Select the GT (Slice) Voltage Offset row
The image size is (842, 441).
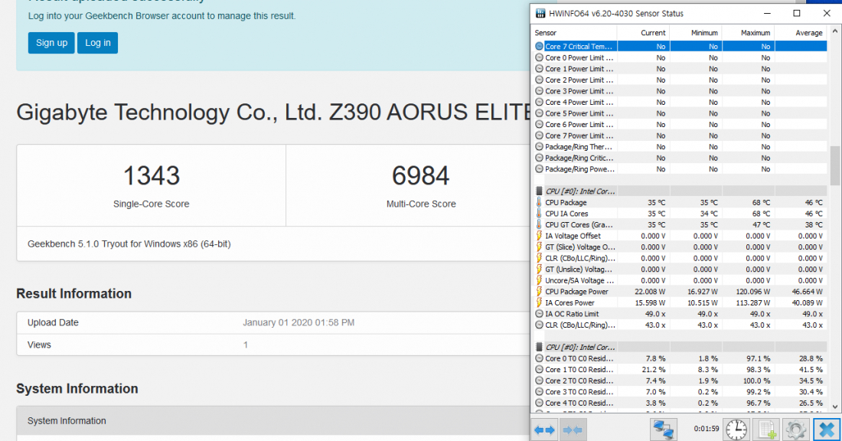680,247
